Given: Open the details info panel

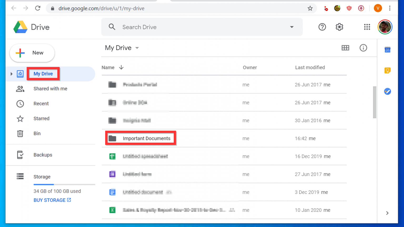Looking at the screenshot, I should (x=363, y=48).
